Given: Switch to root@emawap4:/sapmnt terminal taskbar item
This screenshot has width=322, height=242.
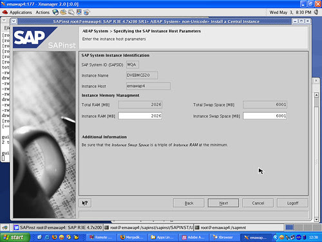Looking at the screenshot, I should 239,227.
